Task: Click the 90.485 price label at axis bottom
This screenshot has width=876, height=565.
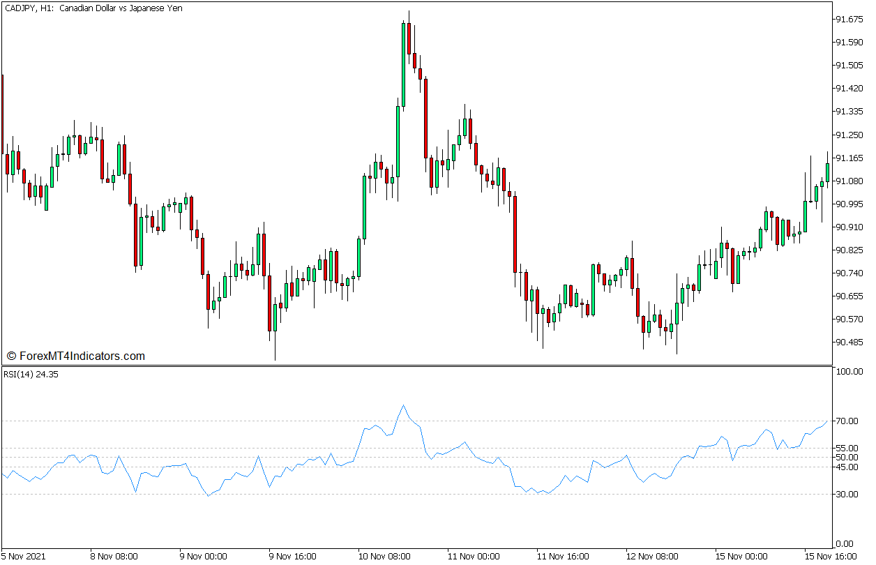Action: (850, 342)
